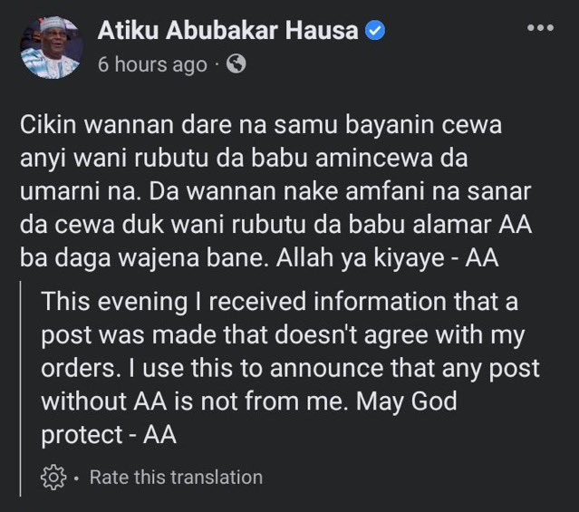Click the "6 hours ago" timestamp
579x512 pixels.
pyautogui.click(x=151, y=65)
